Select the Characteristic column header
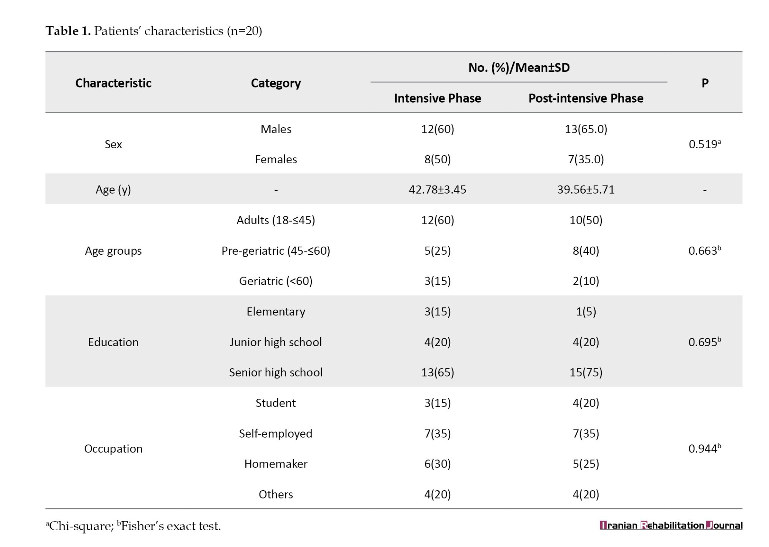Viewport: 769px width, 547px height. 113,83
